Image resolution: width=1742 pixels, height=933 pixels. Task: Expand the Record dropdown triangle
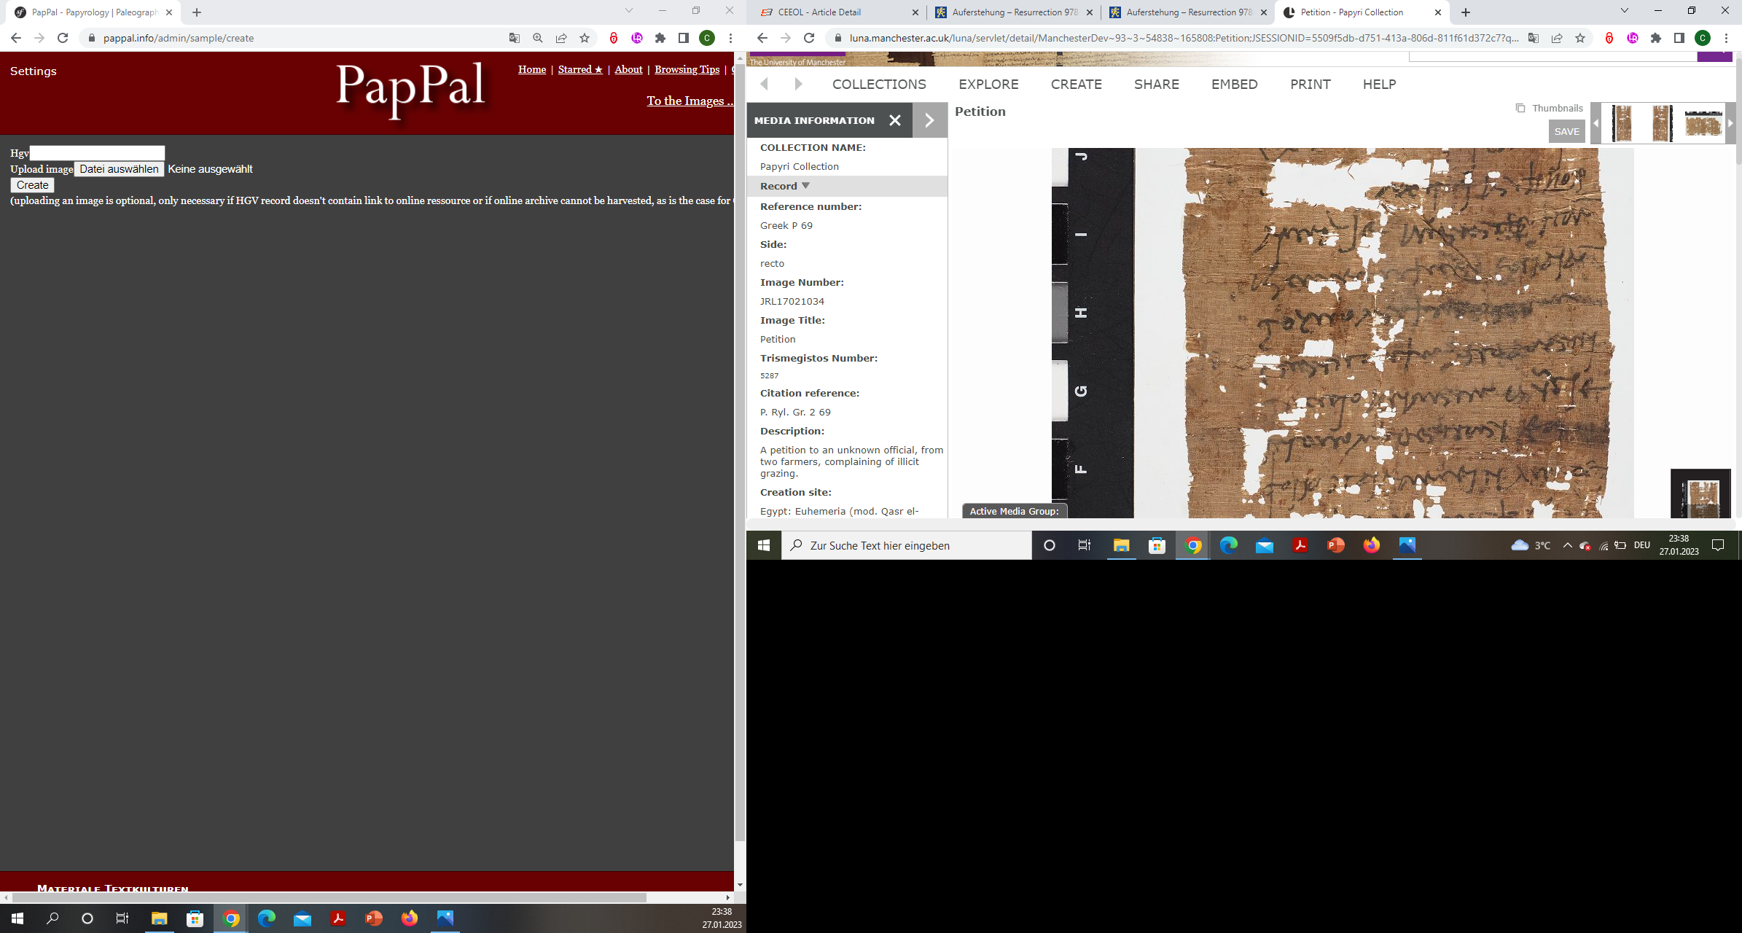[x=805, y=185]
